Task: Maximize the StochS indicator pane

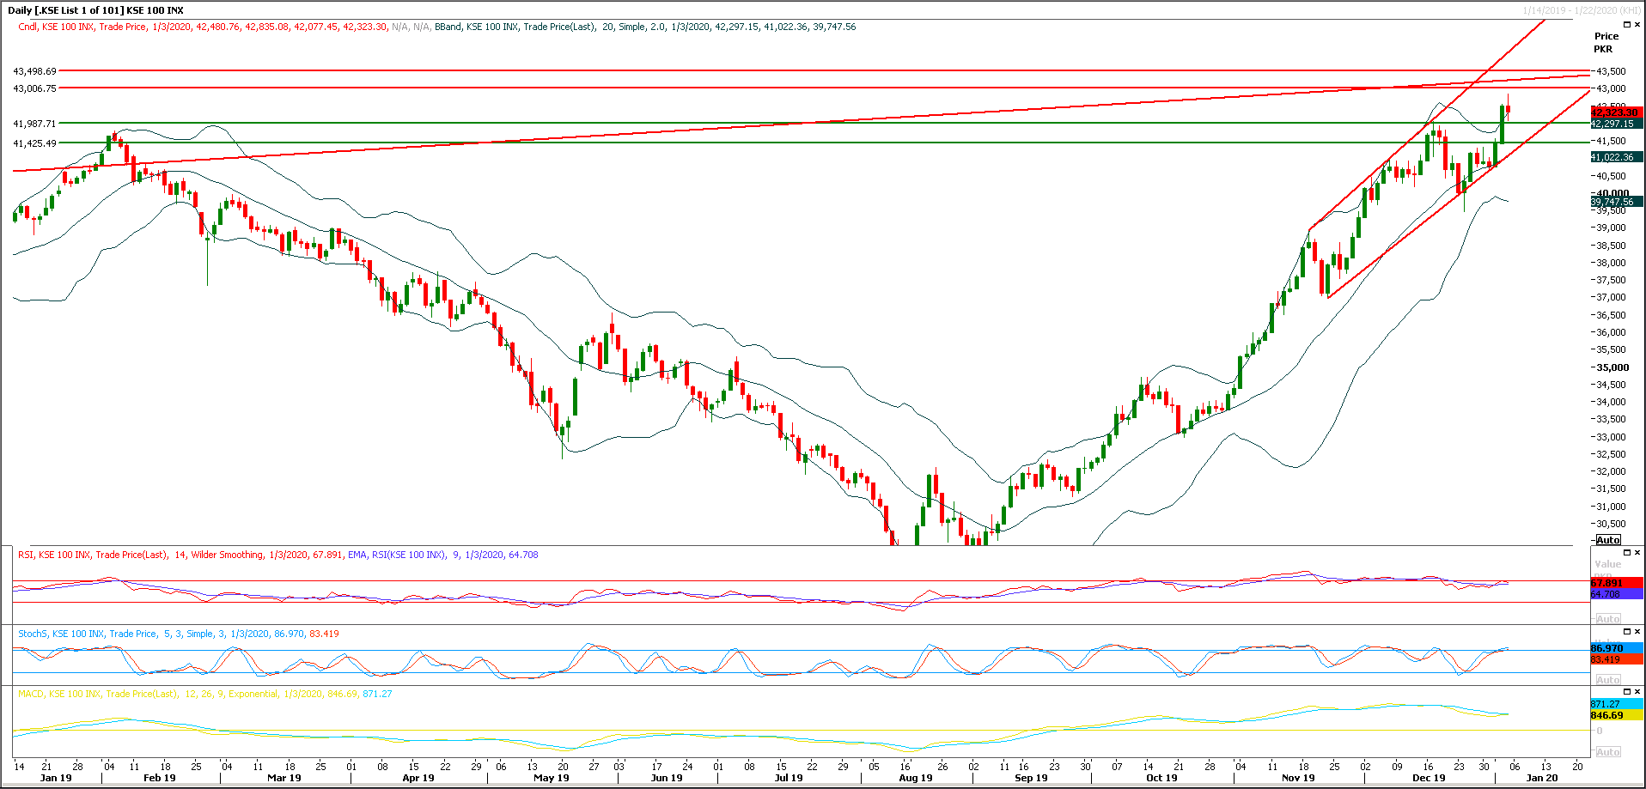Action: (x=1627, y=631)
